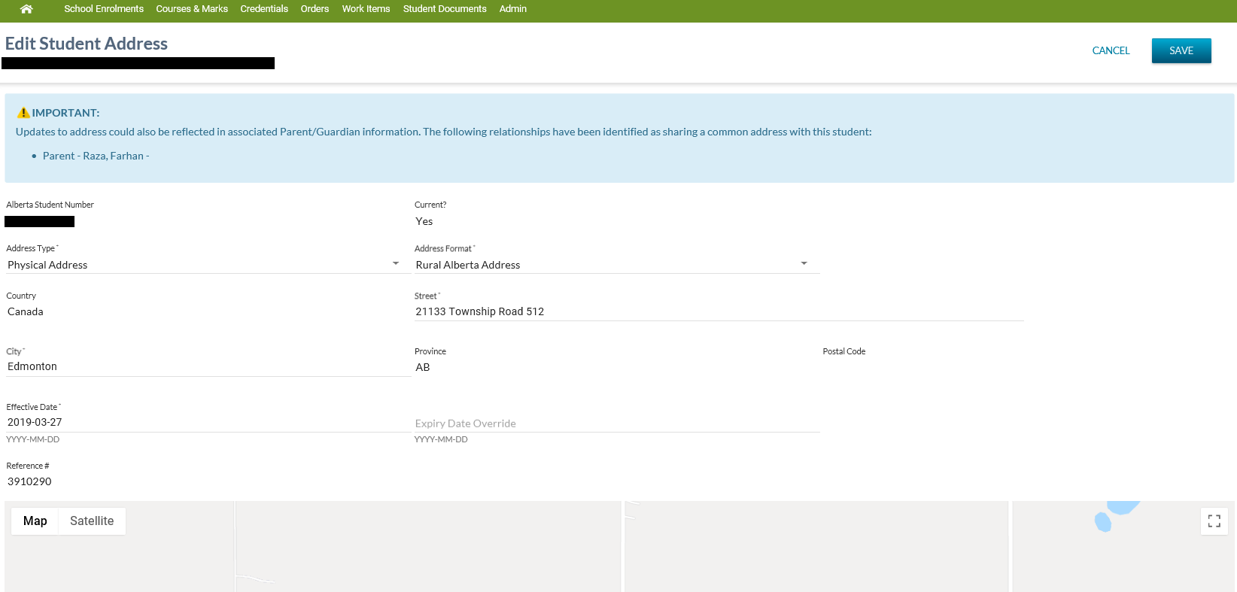
Task: Click the Effective Date field
Action: [x=207, y=423]
